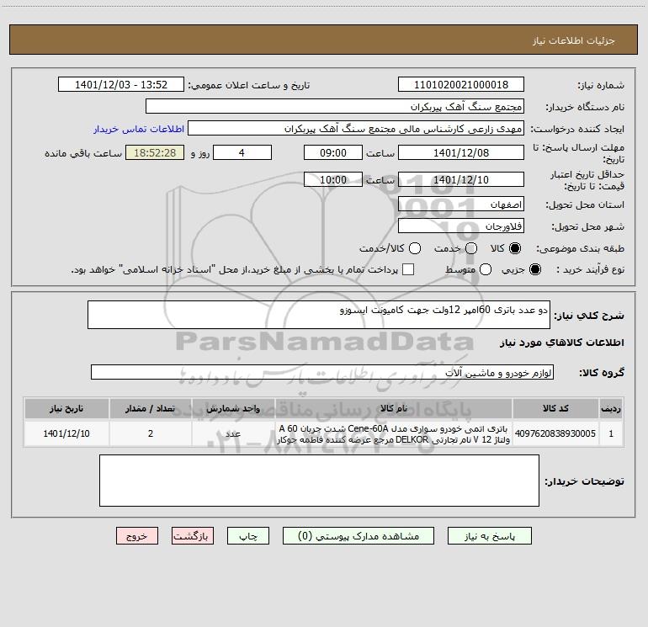Click the unit cell showing عدد
Viewport: 648px width, 627px height.
[x=233, y=433]
